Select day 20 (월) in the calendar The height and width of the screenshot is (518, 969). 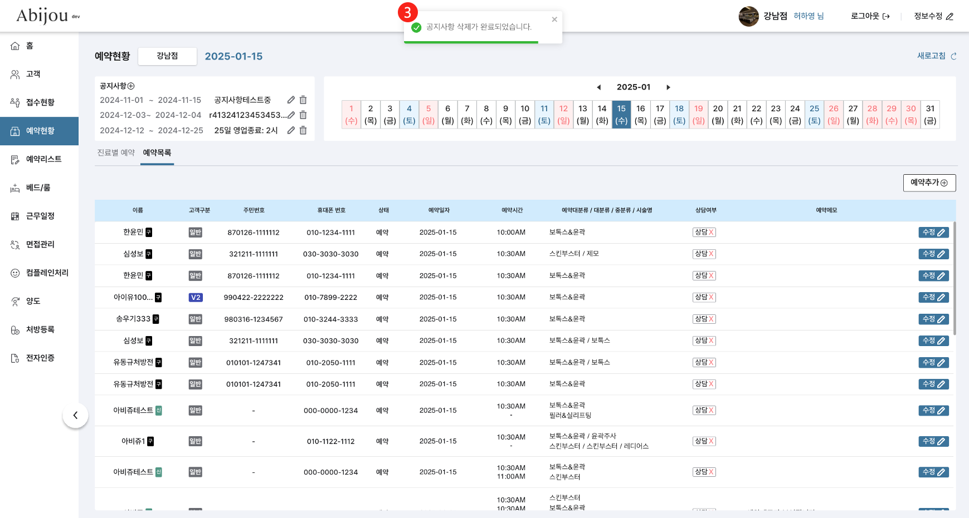click(718, 115)
